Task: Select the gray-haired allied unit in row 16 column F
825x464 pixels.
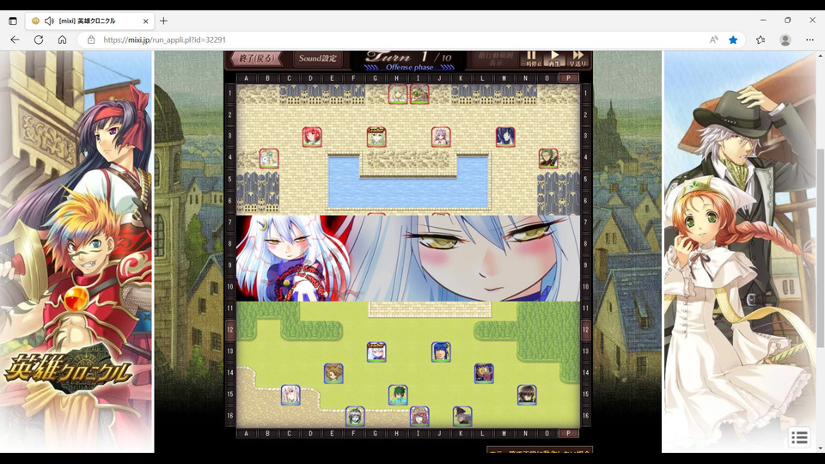Action: tap(355, 417)
